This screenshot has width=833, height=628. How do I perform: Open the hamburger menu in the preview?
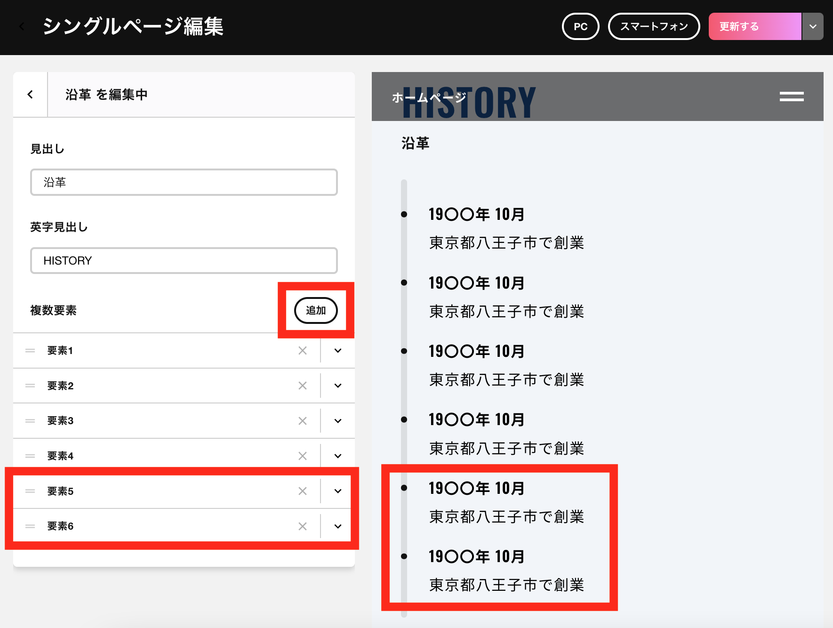point(791,97)
